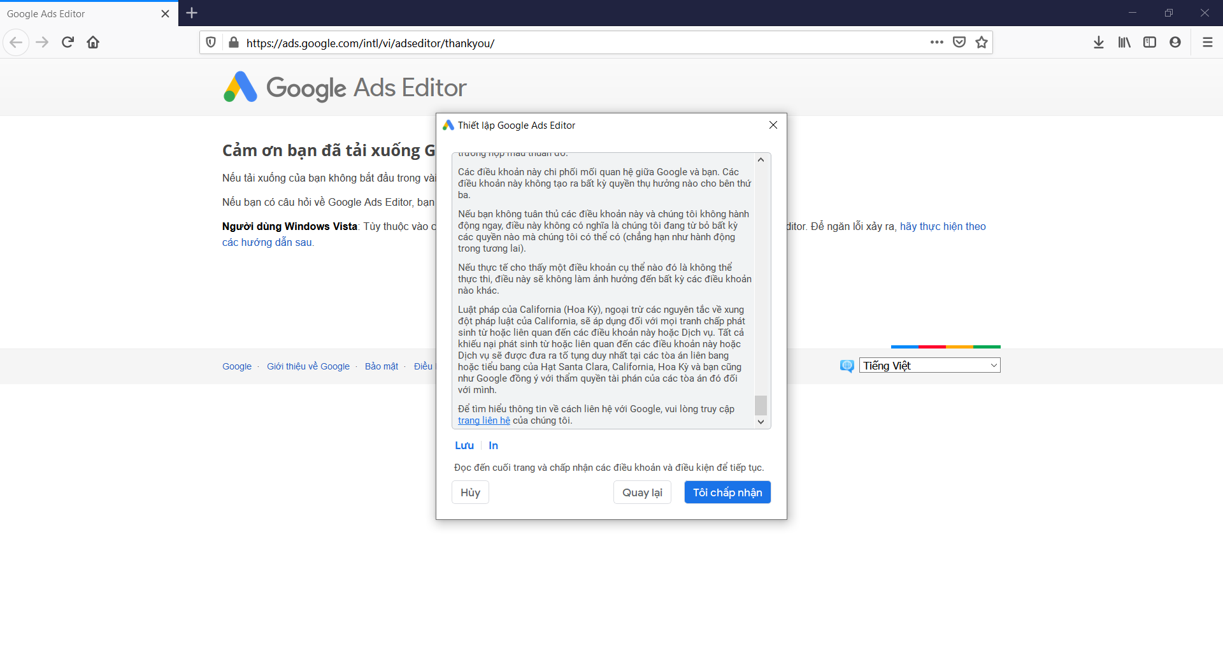This screenshot has height=653, width=1223.
Task: Expand the Tiếng Việt language dropdown
Action: click(x=929, y=366)
